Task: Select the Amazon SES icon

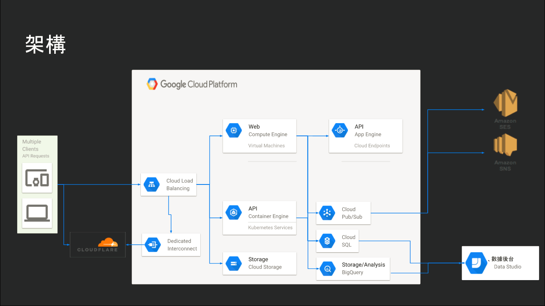Action: 506,103
